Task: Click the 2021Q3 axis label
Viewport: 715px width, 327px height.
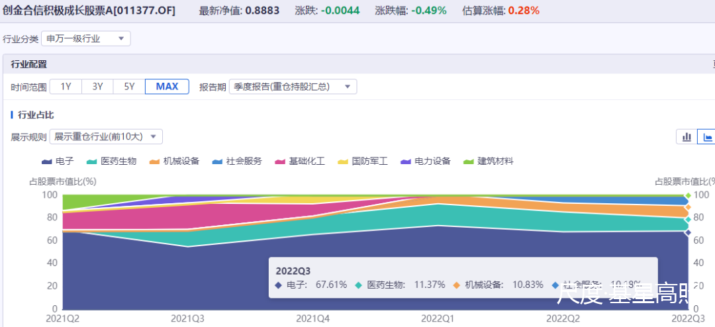Action: pos(187,318)
